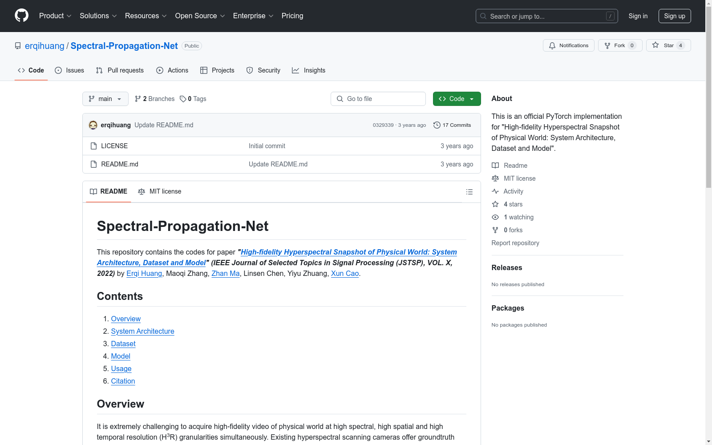The image size is (712, 445).
Task: Open the Releases heading link
Action: tap(507, 267)
